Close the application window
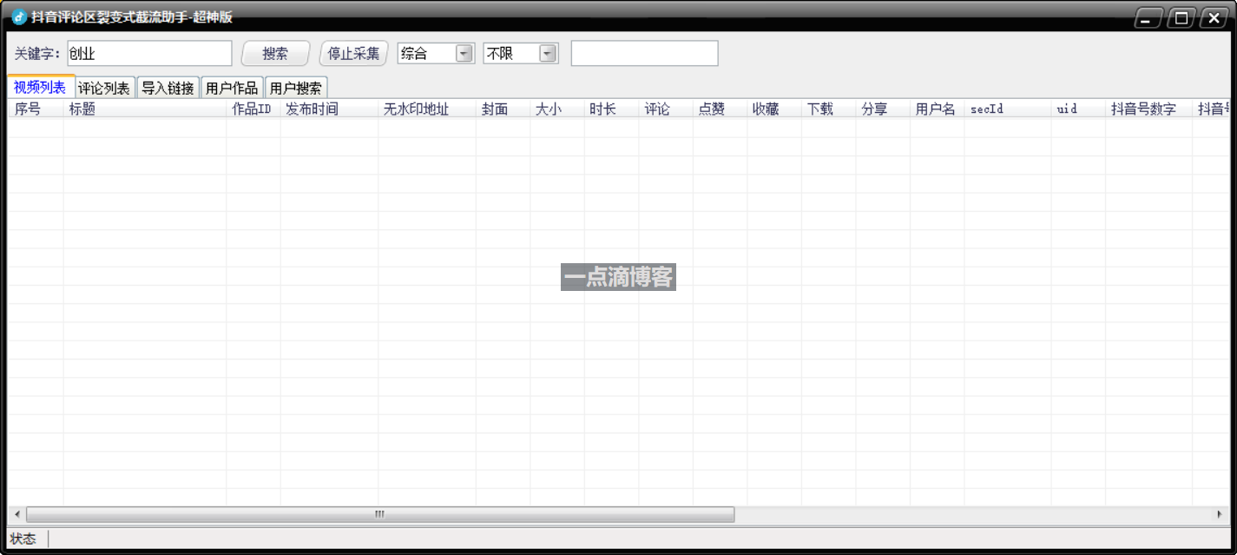 click(1213, 18)
